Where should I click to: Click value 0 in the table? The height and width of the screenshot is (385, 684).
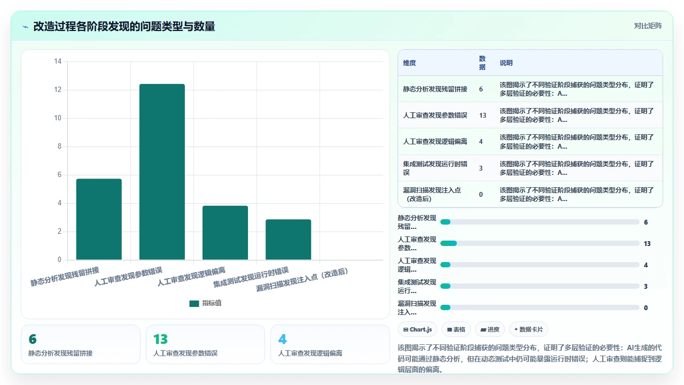[481, 194]
